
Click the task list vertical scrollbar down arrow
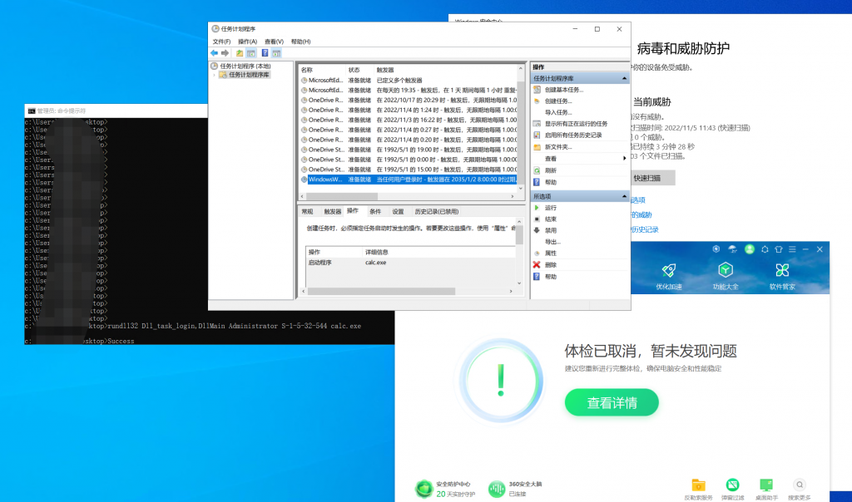(x=521, y=188)
